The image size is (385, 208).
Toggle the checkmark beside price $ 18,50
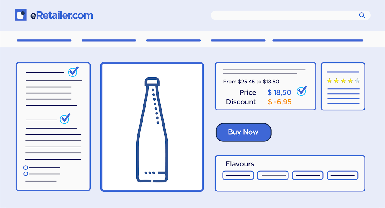pos(302,91)
